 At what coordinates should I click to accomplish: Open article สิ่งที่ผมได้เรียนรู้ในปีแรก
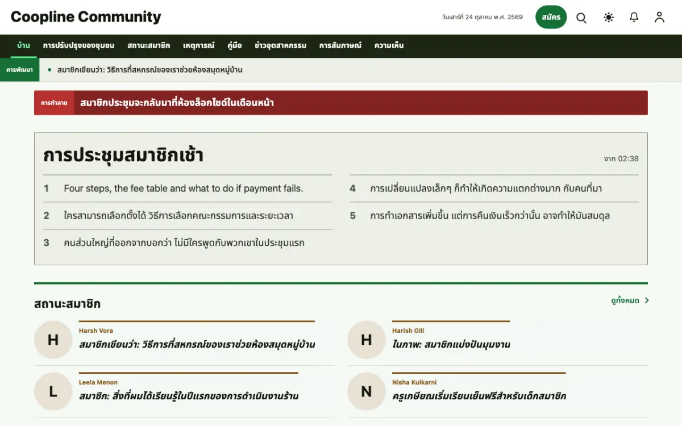pos(189,396)
